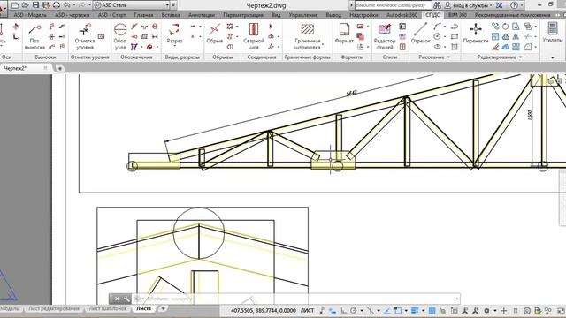Click the Формат sheet format tool
This screenshot has width=566, height=318.
[344, 34]
